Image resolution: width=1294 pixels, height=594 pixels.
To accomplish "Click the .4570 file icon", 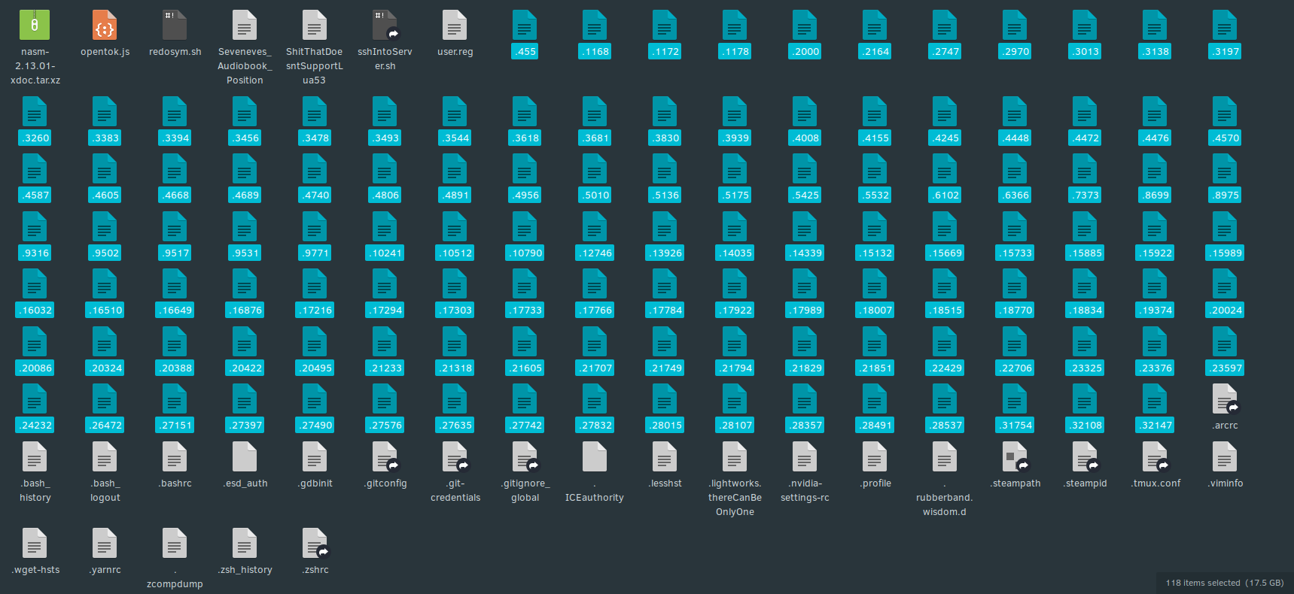I will [x=1225, y=111].
